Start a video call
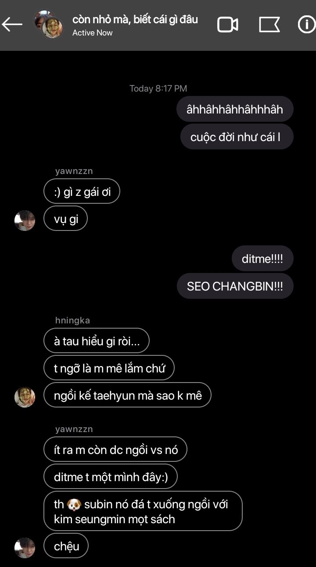 228,25
